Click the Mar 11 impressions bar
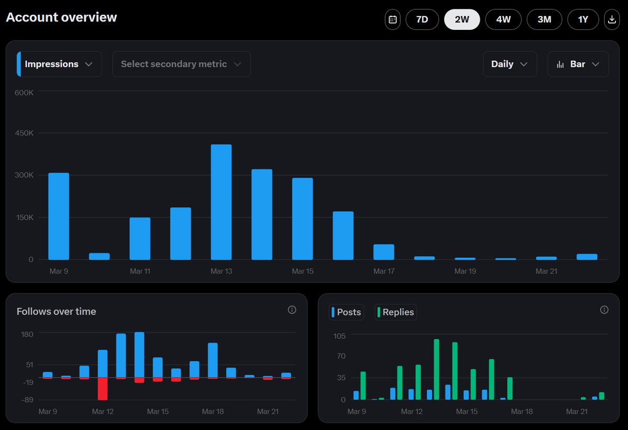628x430 pixels. 140,239
